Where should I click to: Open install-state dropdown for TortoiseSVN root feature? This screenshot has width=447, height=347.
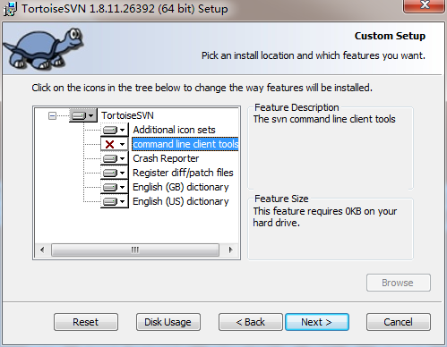(83, 115)
